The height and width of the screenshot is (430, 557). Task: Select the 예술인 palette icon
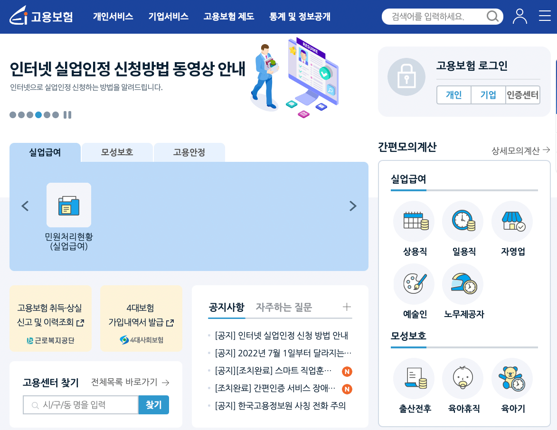pos(414,284)
